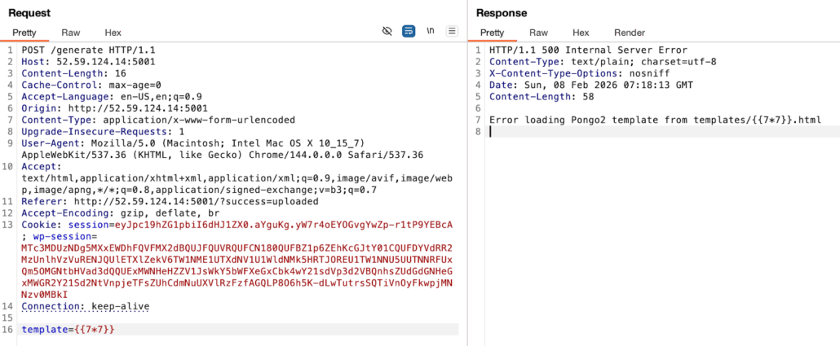Select the Pretty tab in Response
The image size is (840, 346).
pos(492,33)
